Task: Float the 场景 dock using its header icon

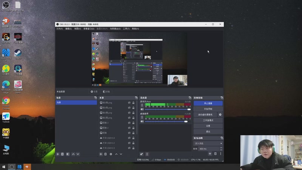Action: 96,98
